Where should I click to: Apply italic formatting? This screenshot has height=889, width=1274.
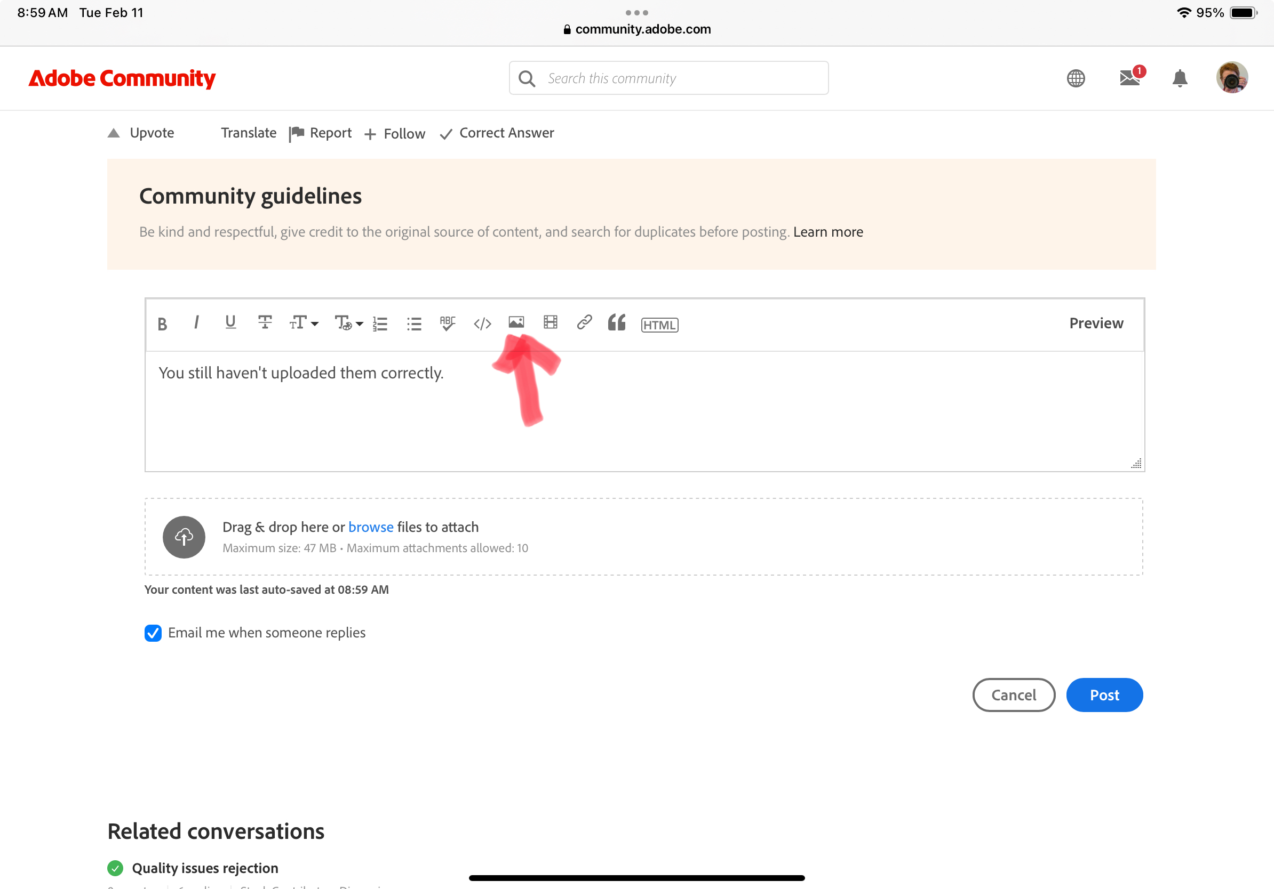pos(196,323)
